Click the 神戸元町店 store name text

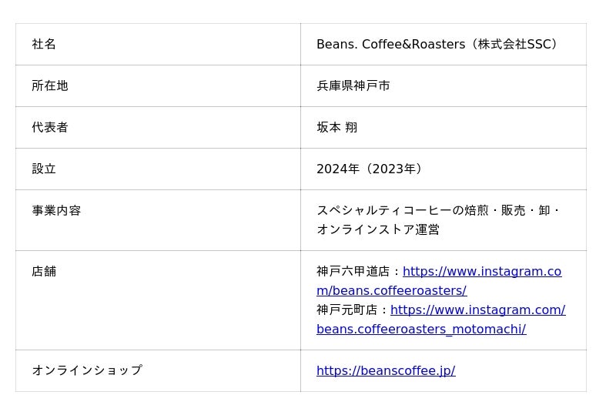[x=347, y=310]
